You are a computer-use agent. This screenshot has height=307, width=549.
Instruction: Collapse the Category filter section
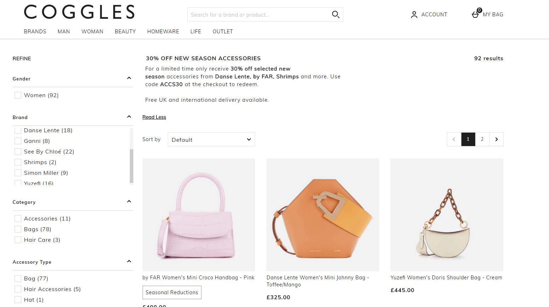pos(129,201)
